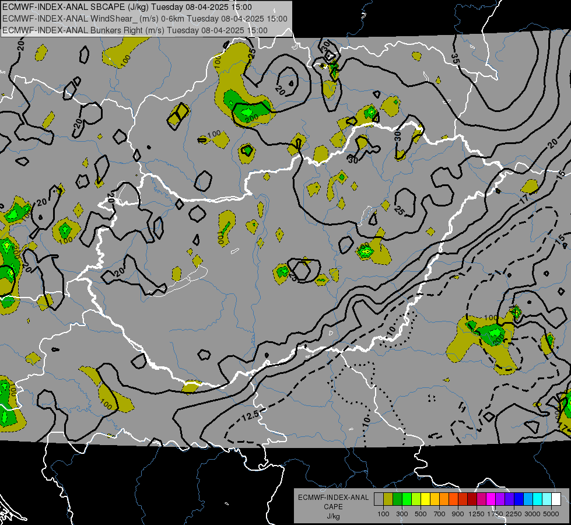Click the J/kg unit label in legend
This screenshot has height=525, width=571.
click(x=333, y=516)
